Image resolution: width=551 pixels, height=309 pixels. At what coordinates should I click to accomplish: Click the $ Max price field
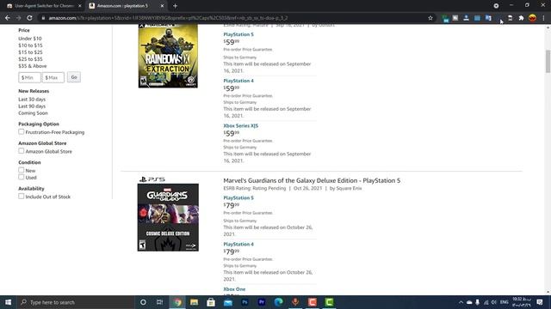pyautogui.click(x=53, y=77)
